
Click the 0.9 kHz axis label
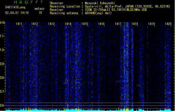(x=3, y=64)
